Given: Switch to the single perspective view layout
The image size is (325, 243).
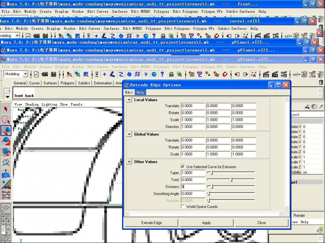Looking at the screenshot, I should point(6,208).
